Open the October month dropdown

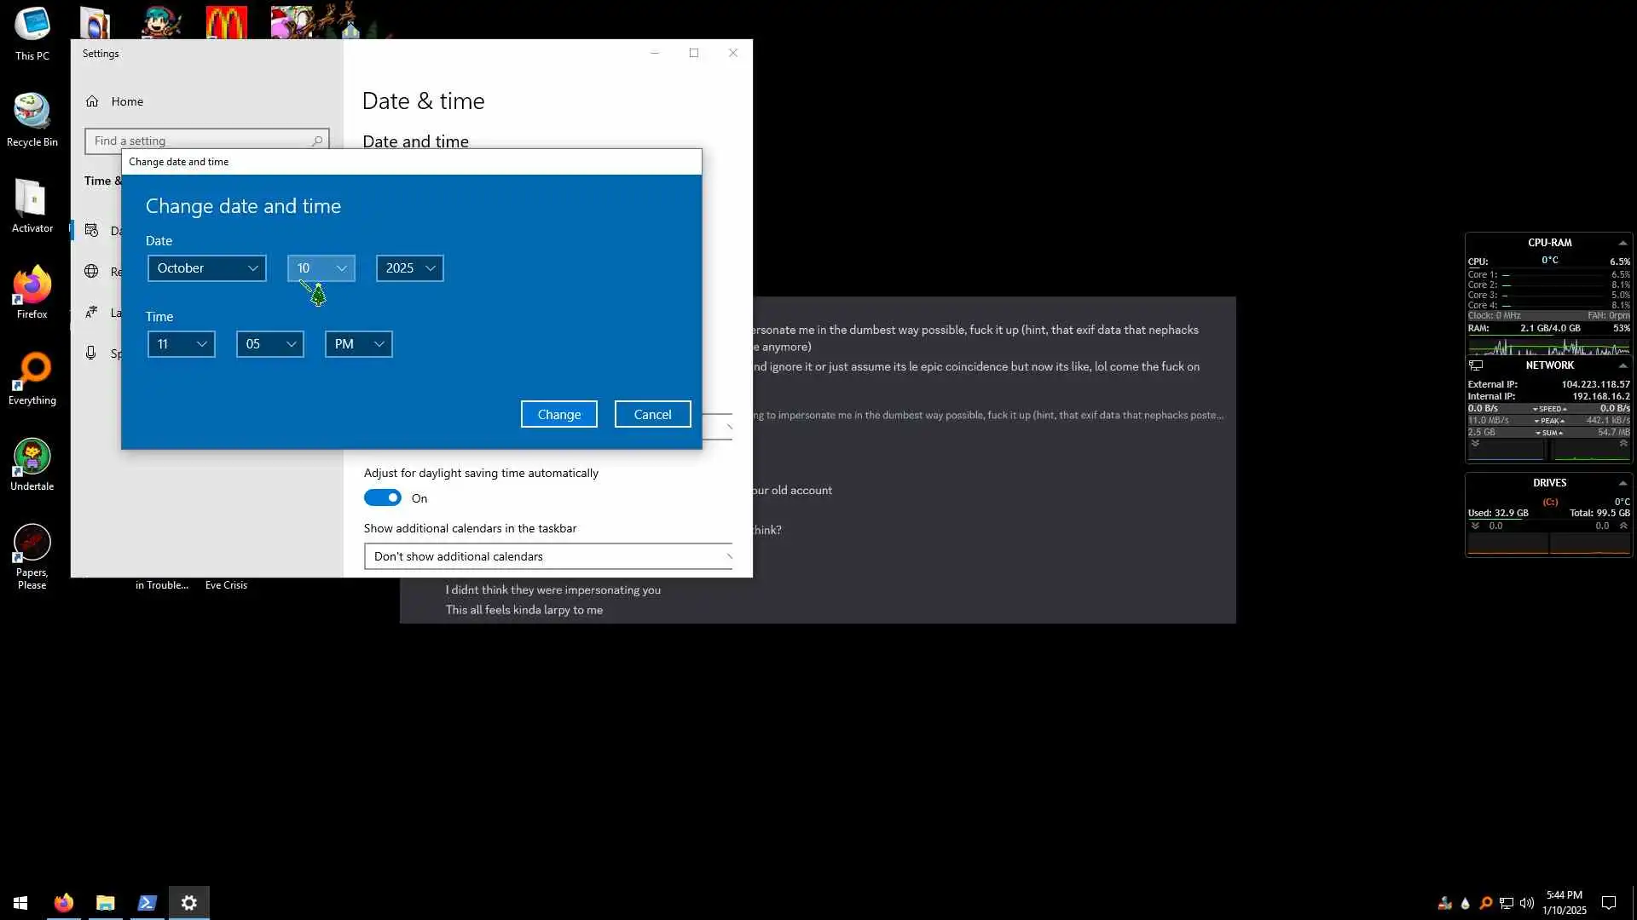click(206, 268)
